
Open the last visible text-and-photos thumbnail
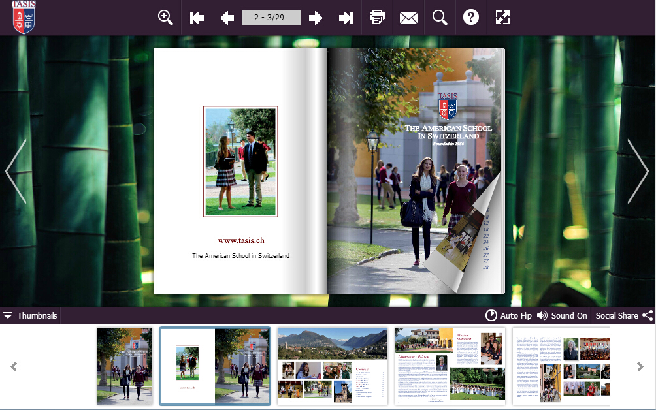pyautogui.click(x=561, y=366)
